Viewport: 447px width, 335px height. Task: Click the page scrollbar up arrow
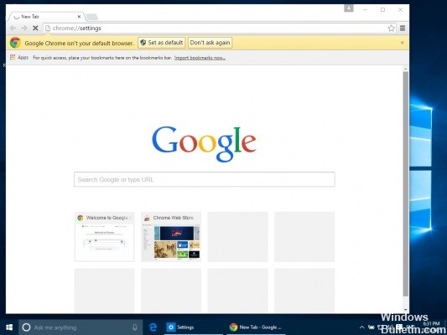(406, 69)
